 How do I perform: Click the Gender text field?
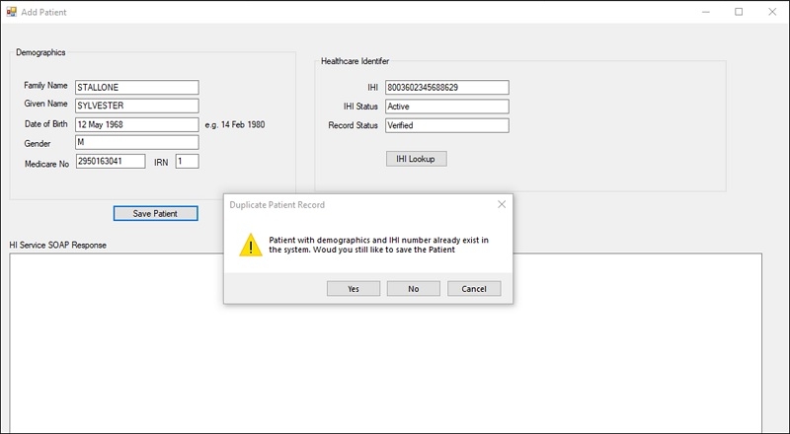pyautogui.click(x=137, y=142)
